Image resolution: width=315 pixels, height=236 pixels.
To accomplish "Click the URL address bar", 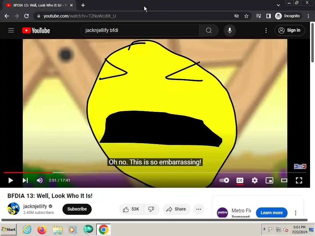I will coord(133,16).
